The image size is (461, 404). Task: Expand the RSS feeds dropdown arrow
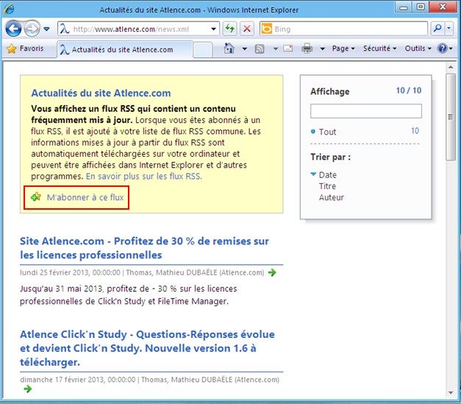click(x=276, y=49)
